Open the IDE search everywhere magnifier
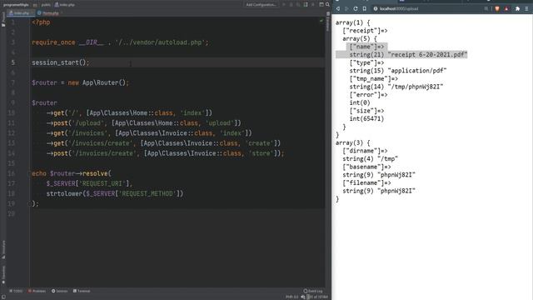The width and height of the screenshot is (533, 300). (x=327, y=4)
